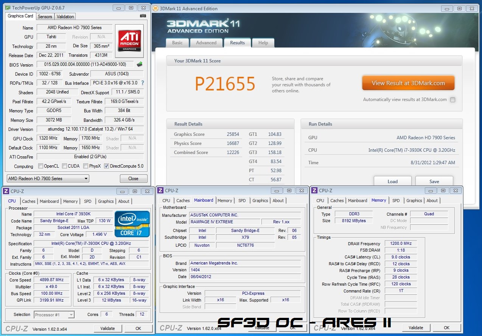
Task: Click the 3DMark 11 title bar app icon
Action: (156, 9)
